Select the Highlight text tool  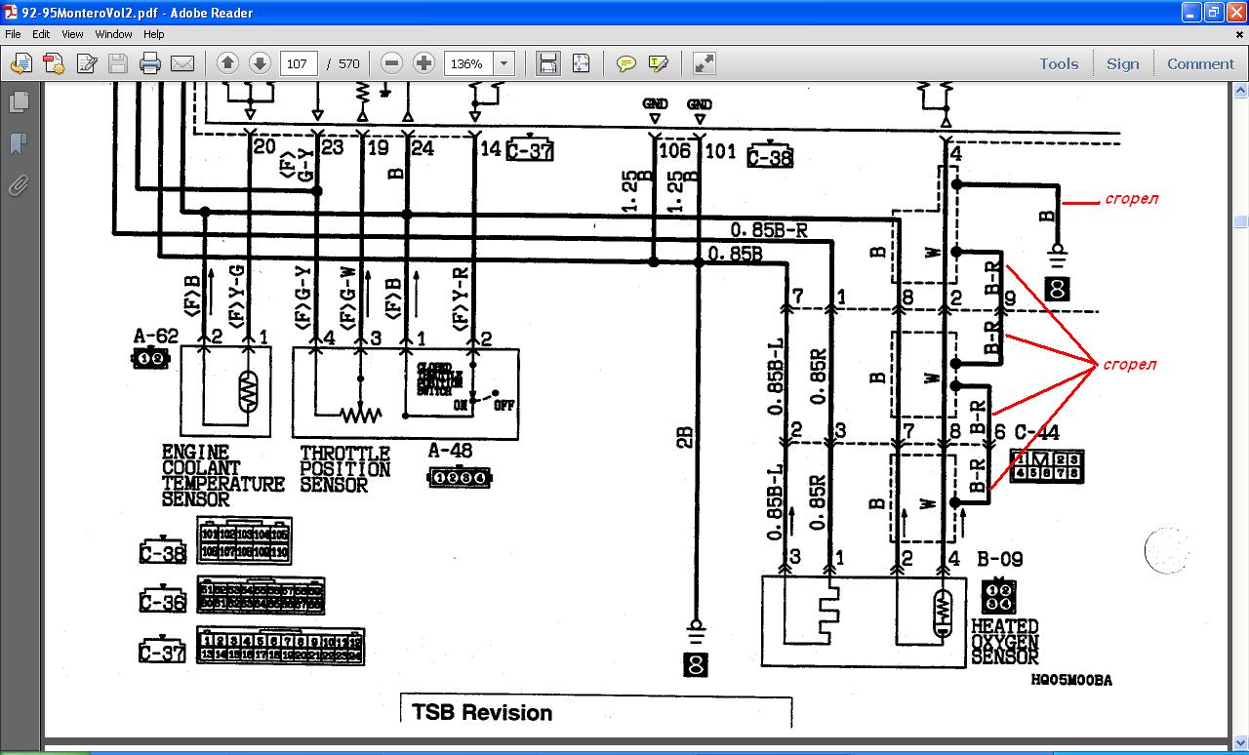[x=659, y=64]
